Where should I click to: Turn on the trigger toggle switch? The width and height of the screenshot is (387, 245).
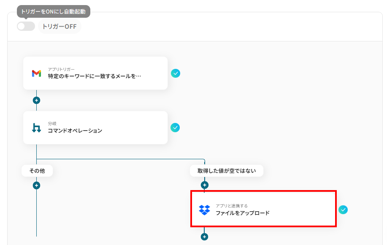26,26
